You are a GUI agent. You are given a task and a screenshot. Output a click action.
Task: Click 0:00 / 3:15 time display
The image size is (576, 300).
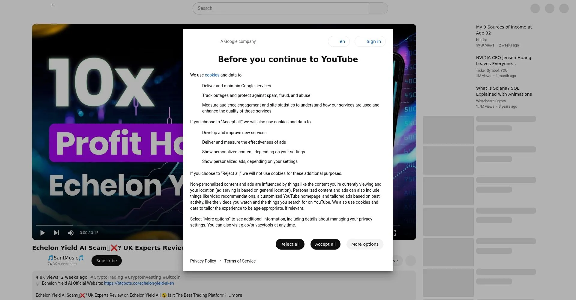pos(89,233)
